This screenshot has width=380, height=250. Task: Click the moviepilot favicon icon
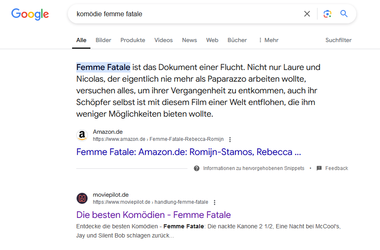[x=82, y=198]
